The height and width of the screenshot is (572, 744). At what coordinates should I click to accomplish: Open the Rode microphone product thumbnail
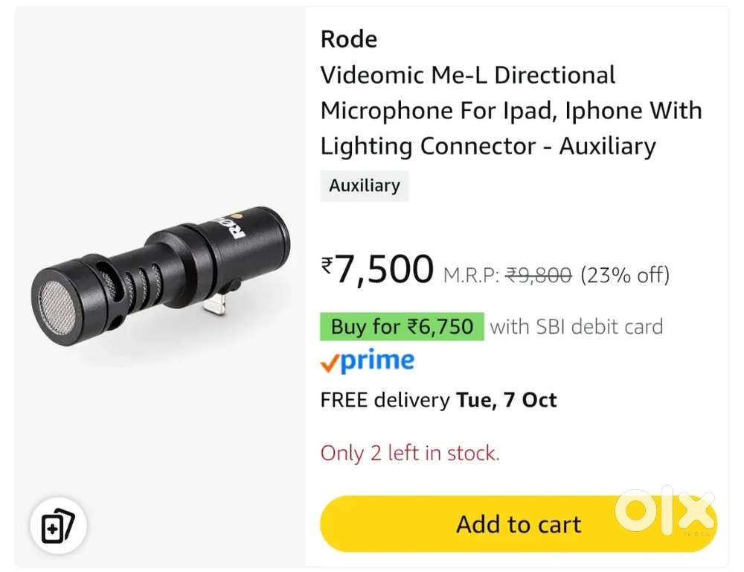point(160,287)
